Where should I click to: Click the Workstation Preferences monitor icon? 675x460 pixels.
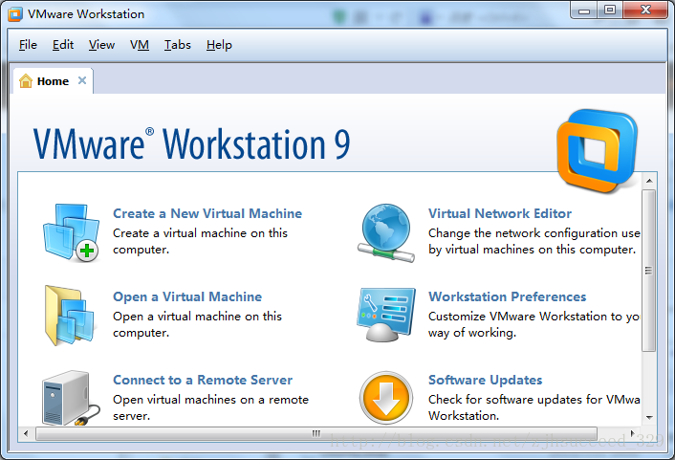(x=386, y=315)
